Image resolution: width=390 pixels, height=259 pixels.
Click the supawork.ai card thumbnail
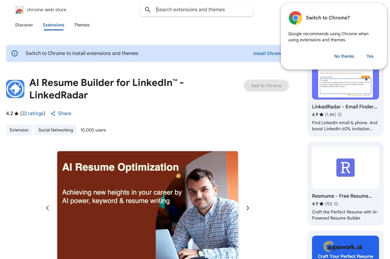346,247
